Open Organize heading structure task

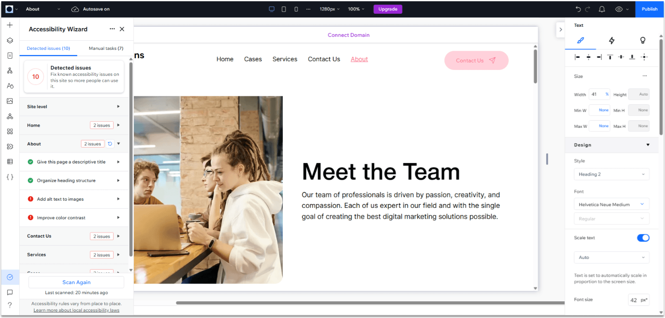(74, 181)
